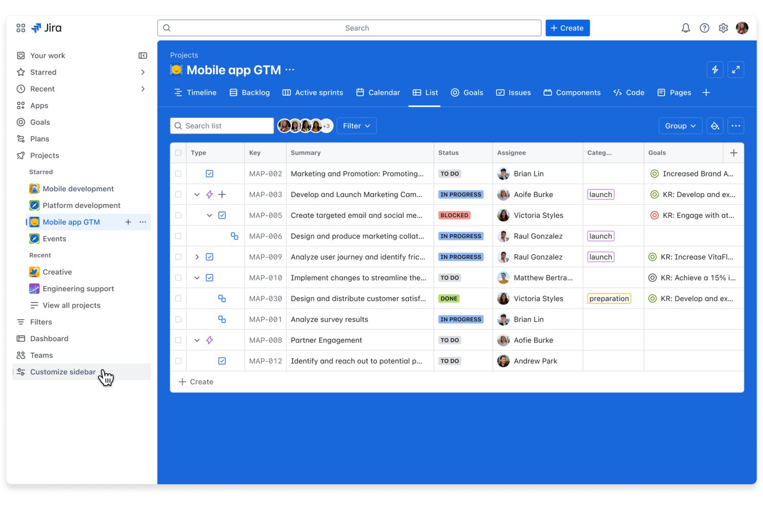Go to the Calendar tab
Screen dimensions: 763x508
[x=378, y=93]
